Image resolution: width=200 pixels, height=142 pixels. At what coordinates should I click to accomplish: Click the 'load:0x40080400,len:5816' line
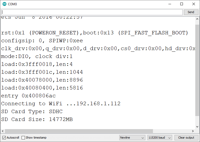pos(42,88)
